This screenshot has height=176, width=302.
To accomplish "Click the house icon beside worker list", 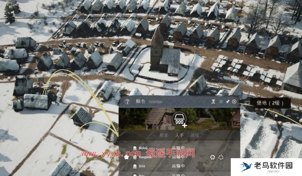I will [126, 157].
